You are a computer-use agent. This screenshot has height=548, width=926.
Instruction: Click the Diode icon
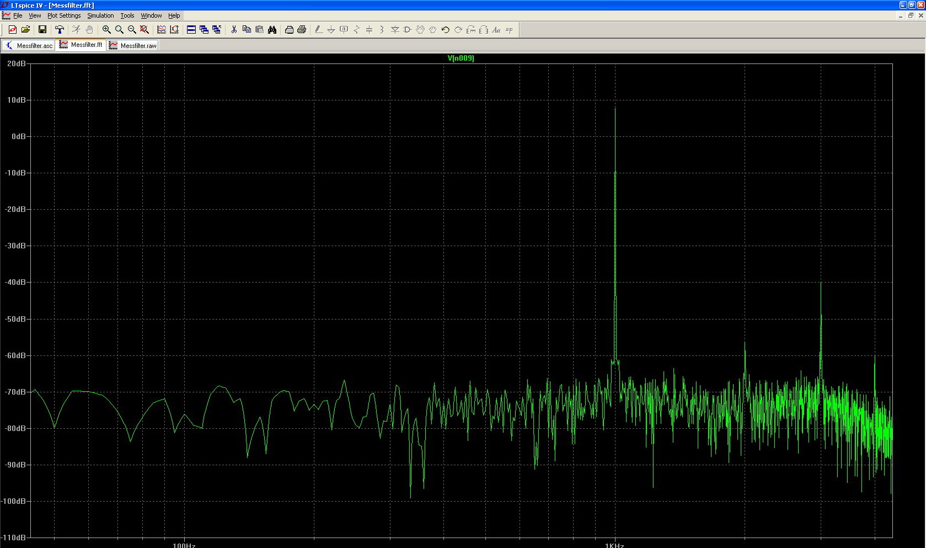[395, 30]
